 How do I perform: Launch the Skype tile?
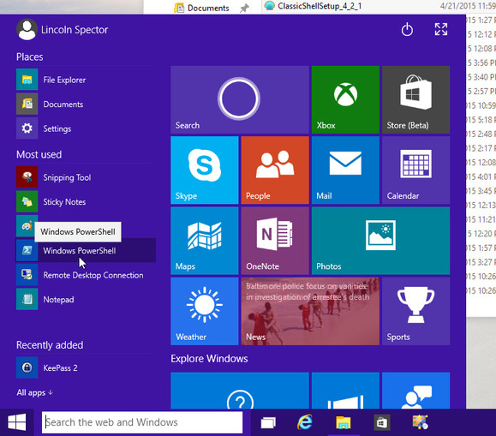(205, 170)
